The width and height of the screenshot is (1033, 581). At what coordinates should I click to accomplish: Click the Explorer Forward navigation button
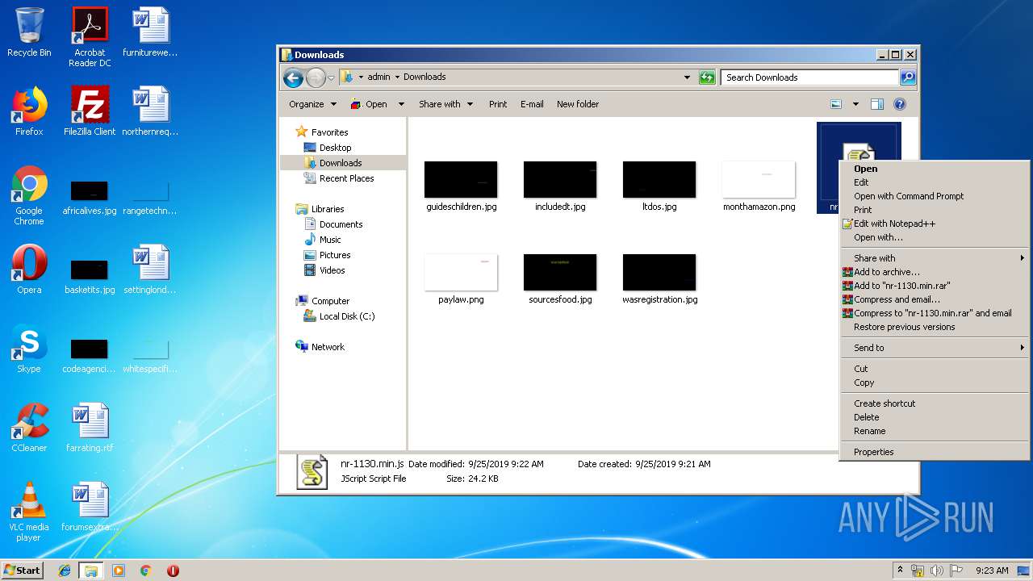click(316, 77)
